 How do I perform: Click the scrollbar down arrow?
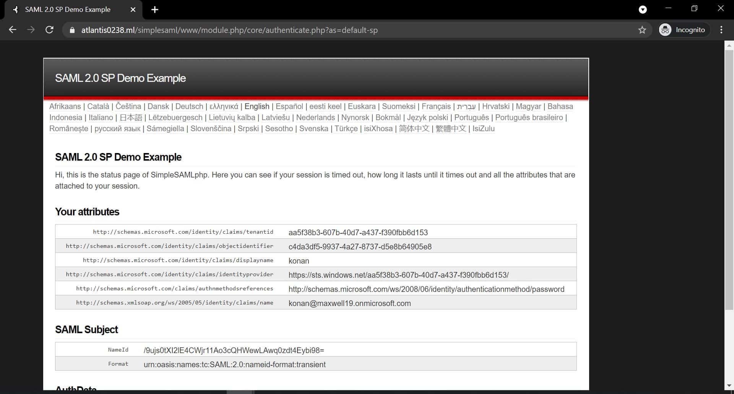pyautogui.click(x=729, y=386)
